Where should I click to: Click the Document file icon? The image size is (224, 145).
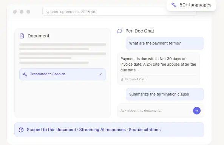[22, 36]
